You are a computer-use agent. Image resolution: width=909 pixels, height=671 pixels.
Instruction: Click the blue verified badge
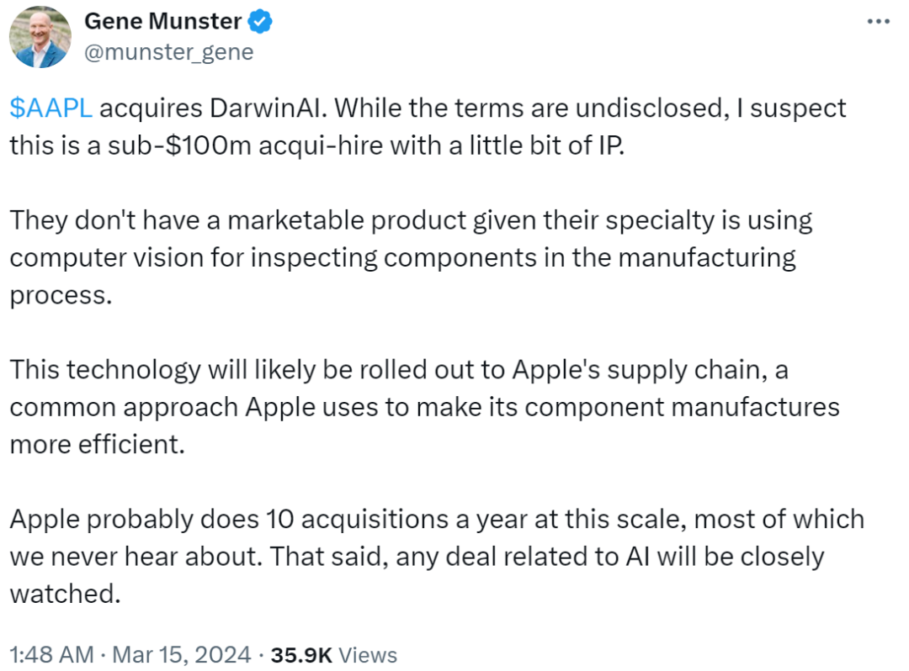263,23
